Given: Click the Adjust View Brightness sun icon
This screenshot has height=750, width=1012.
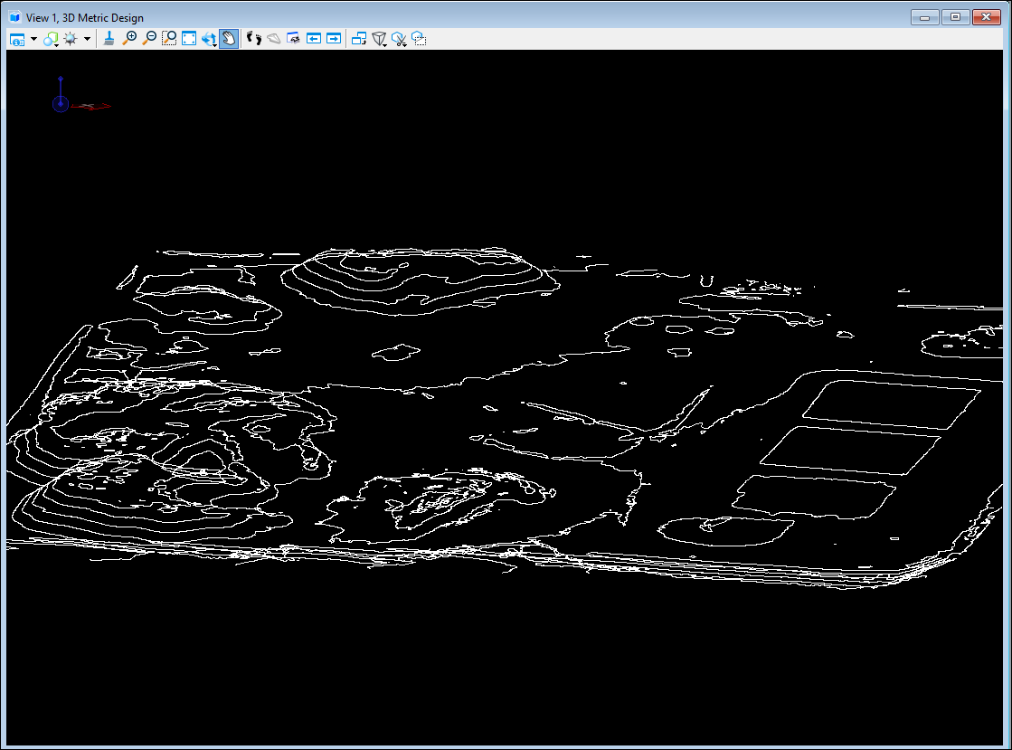Looking at the screenshot, I should tap(71, 39).
